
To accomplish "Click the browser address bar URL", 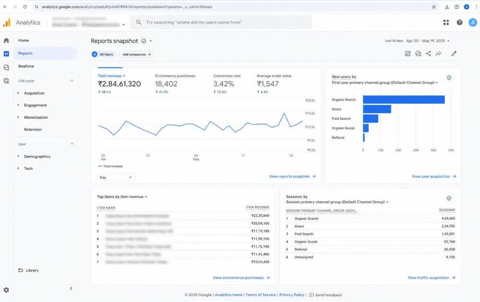I will [127, 7].
